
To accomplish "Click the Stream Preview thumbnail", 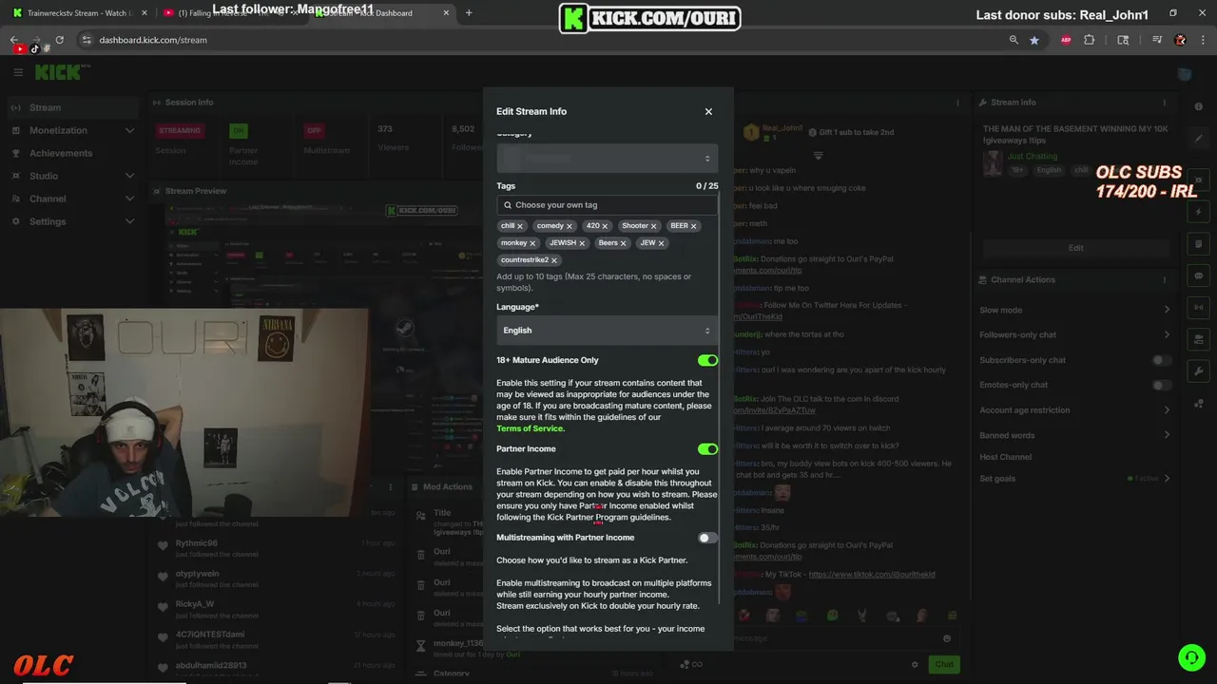I will 318,256.
